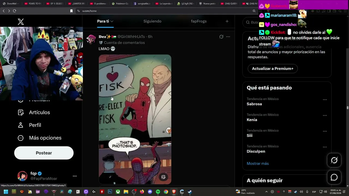Reload the page in the browser
This screenshot has height=196, width=349.
(x=14, y=11)
